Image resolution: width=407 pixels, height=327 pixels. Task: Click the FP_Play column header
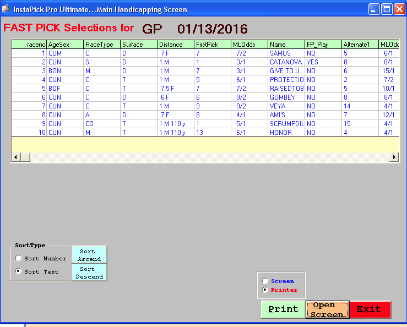click(323, 45)
